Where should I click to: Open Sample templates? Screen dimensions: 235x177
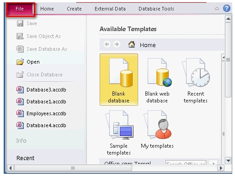click(x=119, y=133)
